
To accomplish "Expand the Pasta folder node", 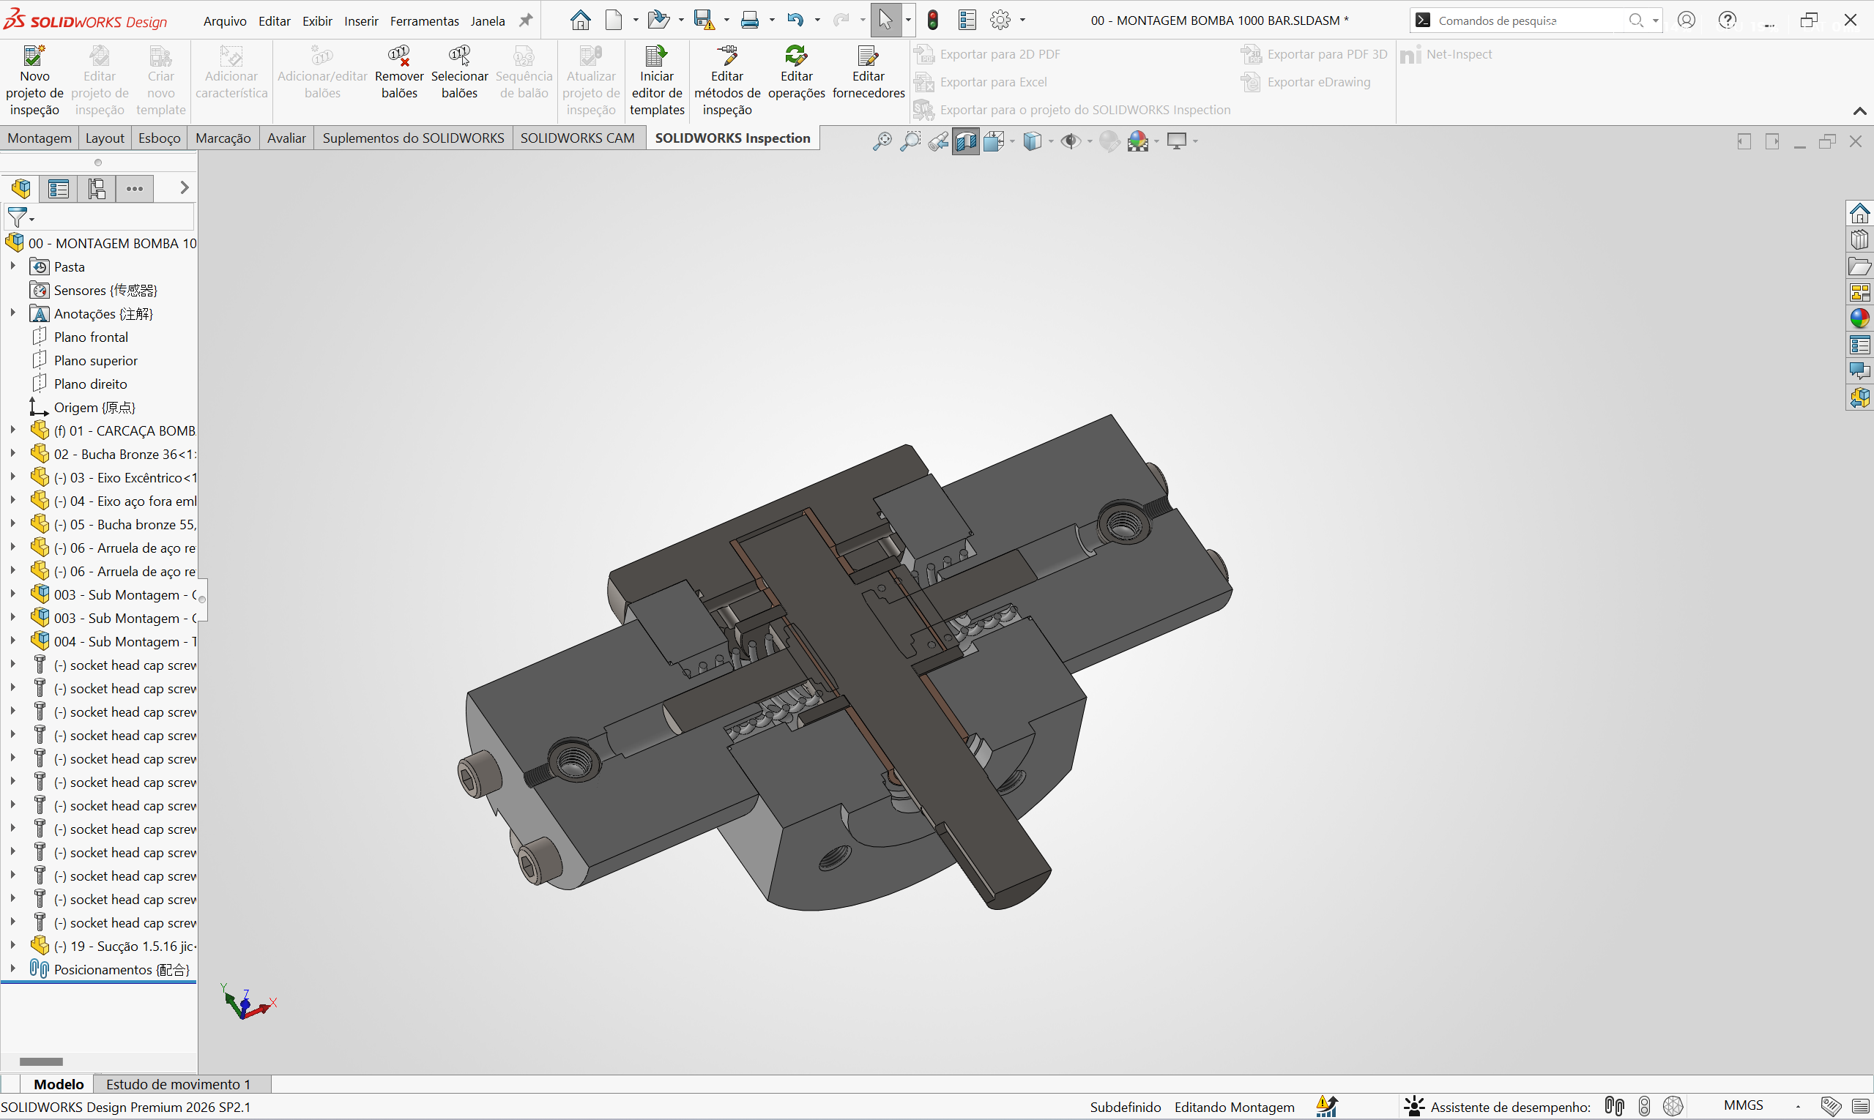I will coord(13,266).
